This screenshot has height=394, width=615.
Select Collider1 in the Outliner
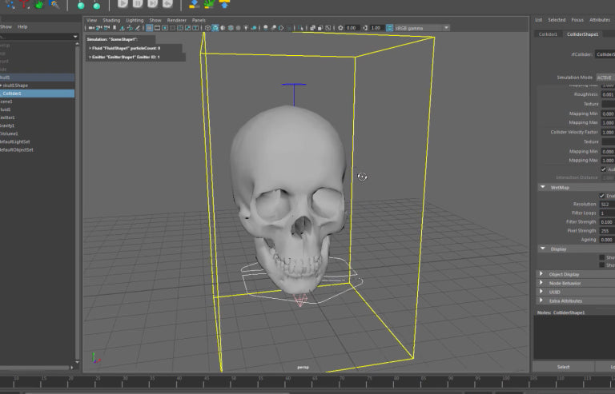[38, 94]
